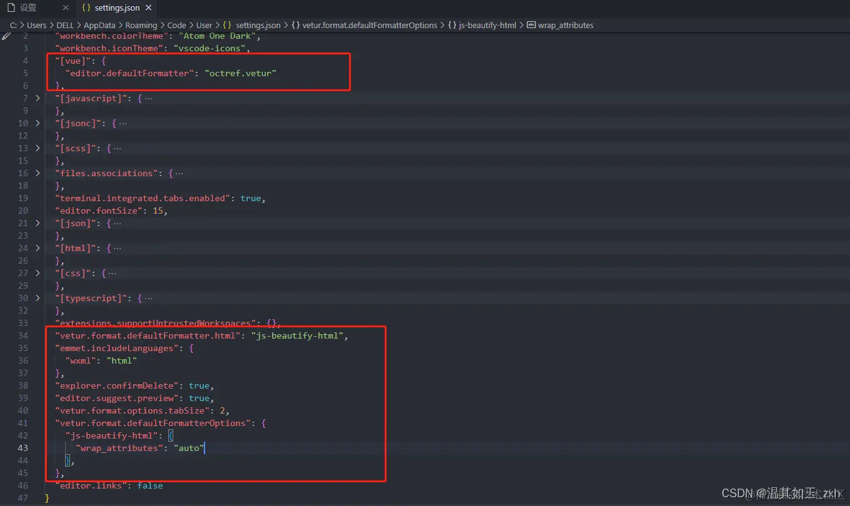Screen dimensions: 850x506
Task: Expand the folded "[javascript]" block
Action: tap(38, 98)
